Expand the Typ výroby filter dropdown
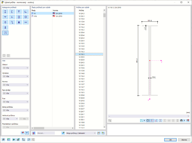The height and width of the screenshot is (143, 192). tap(16, 93)
